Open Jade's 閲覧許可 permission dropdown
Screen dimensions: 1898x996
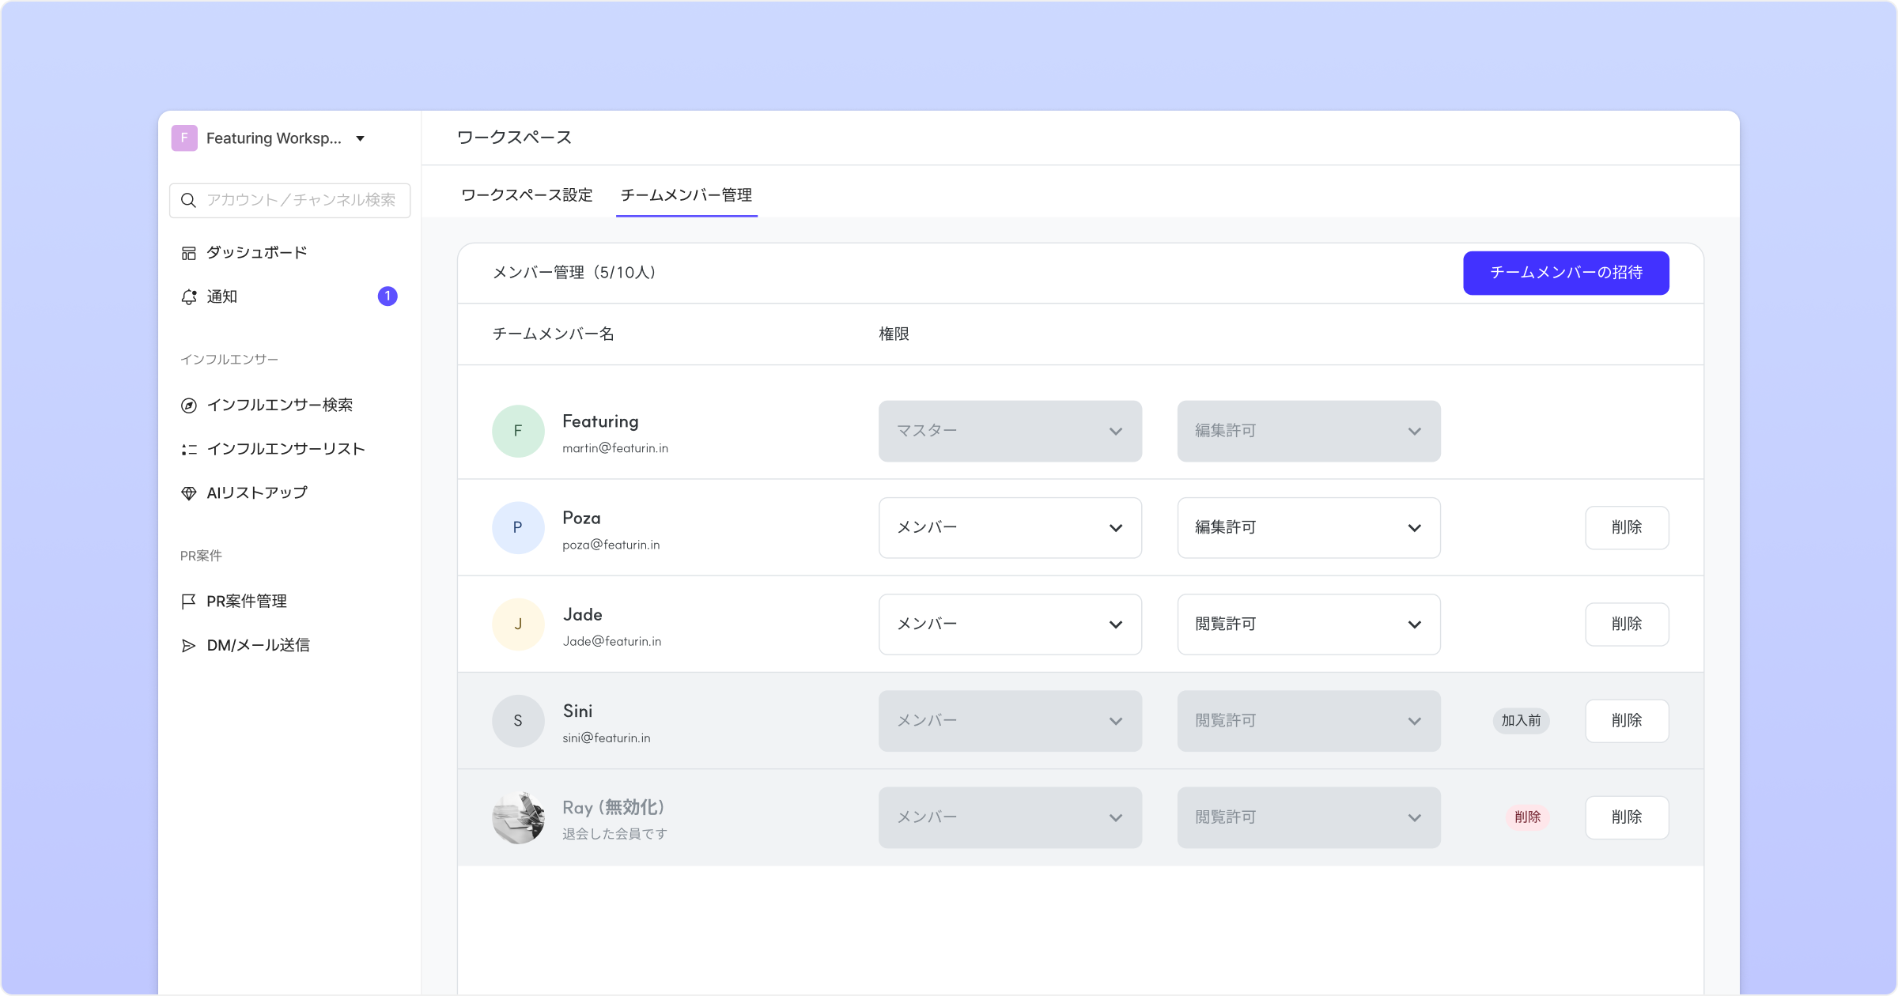coord(1308,624)
